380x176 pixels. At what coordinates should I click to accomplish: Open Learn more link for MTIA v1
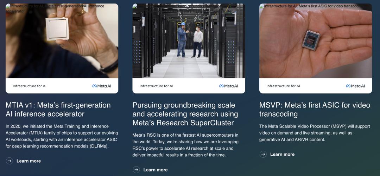pos(28,161)
